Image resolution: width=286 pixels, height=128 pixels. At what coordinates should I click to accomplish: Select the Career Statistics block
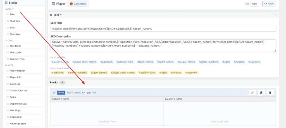click(x=24, y=90)
